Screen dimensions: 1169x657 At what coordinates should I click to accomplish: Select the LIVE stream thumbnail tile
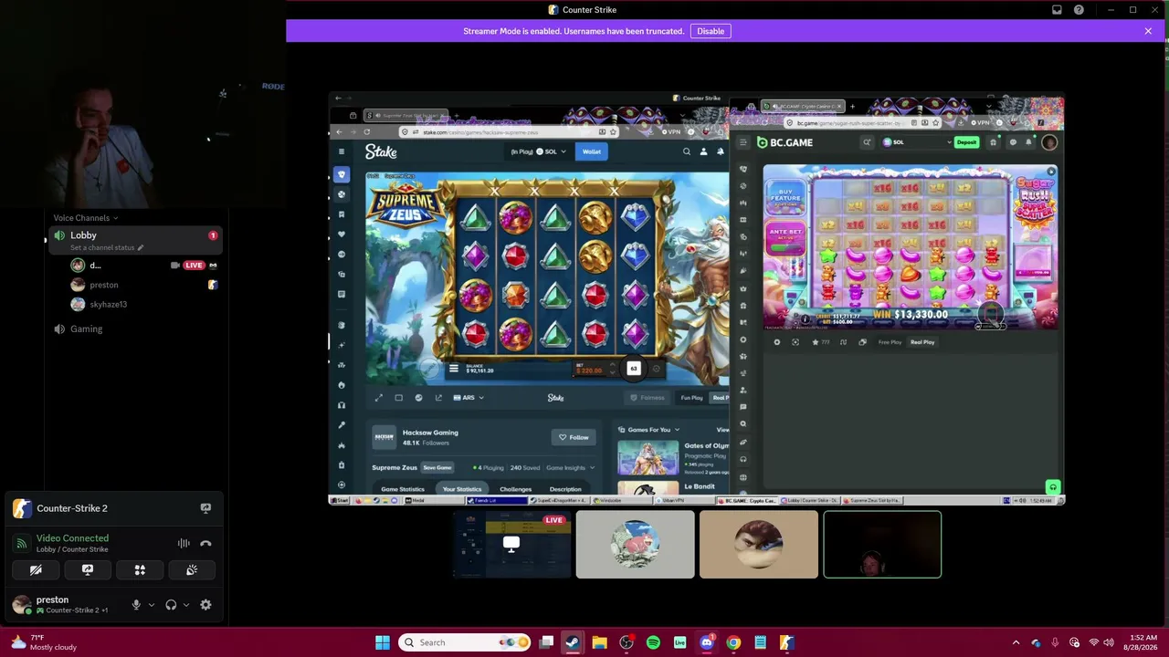tap(511, 545)
